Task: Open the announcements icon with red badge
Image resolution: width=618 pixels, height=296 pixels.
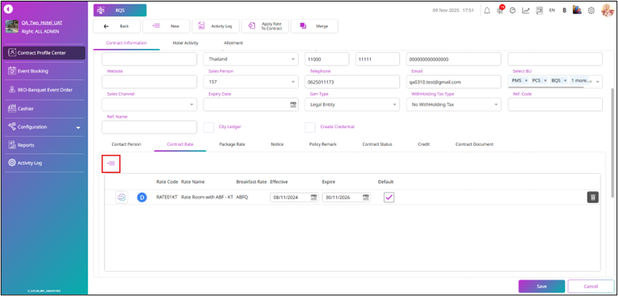Action: point(500,11)
